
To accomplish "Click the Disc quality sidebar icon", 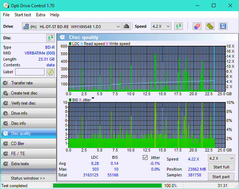I will click(x=6, y=133).
